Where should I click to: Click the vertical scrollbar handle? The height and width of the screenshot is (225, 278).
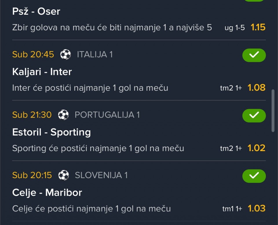point(273,111)
